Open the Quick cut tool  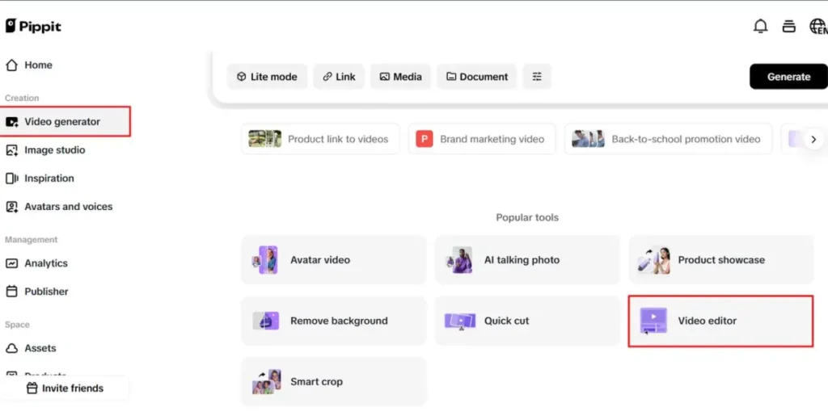pyautogui.click(x=527, y=321)
